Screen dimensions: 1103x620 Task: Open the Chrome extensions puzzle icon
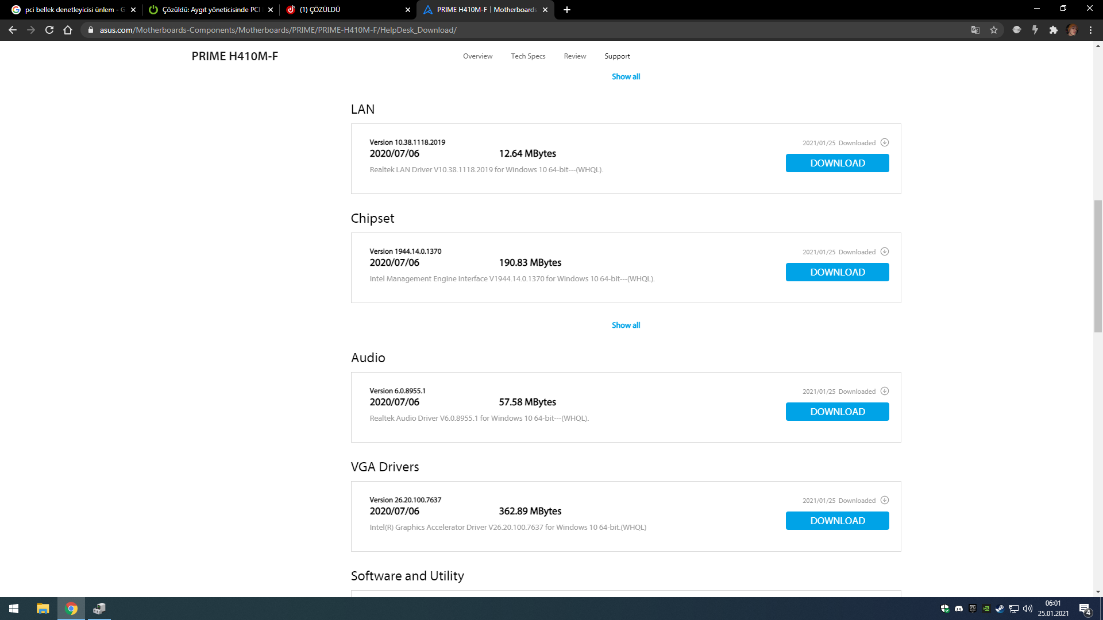(x=1053, y=30)
